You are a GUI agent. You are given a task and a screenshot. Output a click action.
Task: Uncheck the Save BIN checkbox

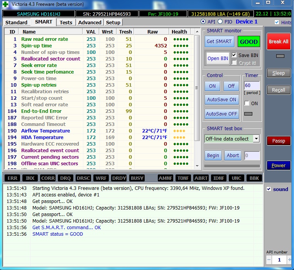click(234, 55)
